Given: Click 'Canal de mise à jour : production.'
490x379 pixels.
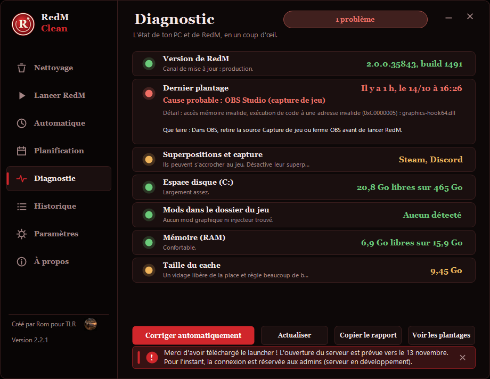Looking at the screenshot, I should (208, 69).
